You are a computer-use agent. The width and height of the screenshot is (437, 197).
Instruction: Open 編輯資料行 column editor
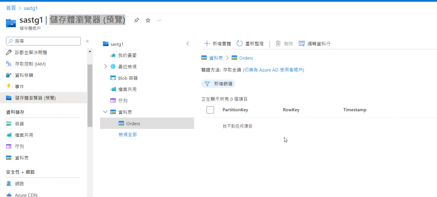click(x=315, y=43)
